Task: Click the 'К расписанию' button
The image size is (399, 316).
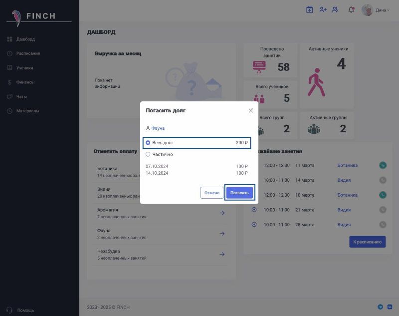Action: coord(367,242)
